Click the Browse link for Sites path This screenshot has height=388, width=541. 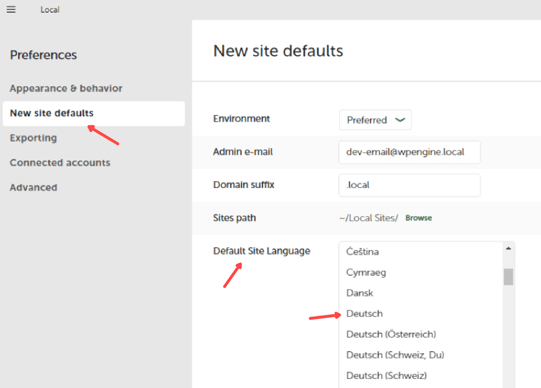pos(418,218)
